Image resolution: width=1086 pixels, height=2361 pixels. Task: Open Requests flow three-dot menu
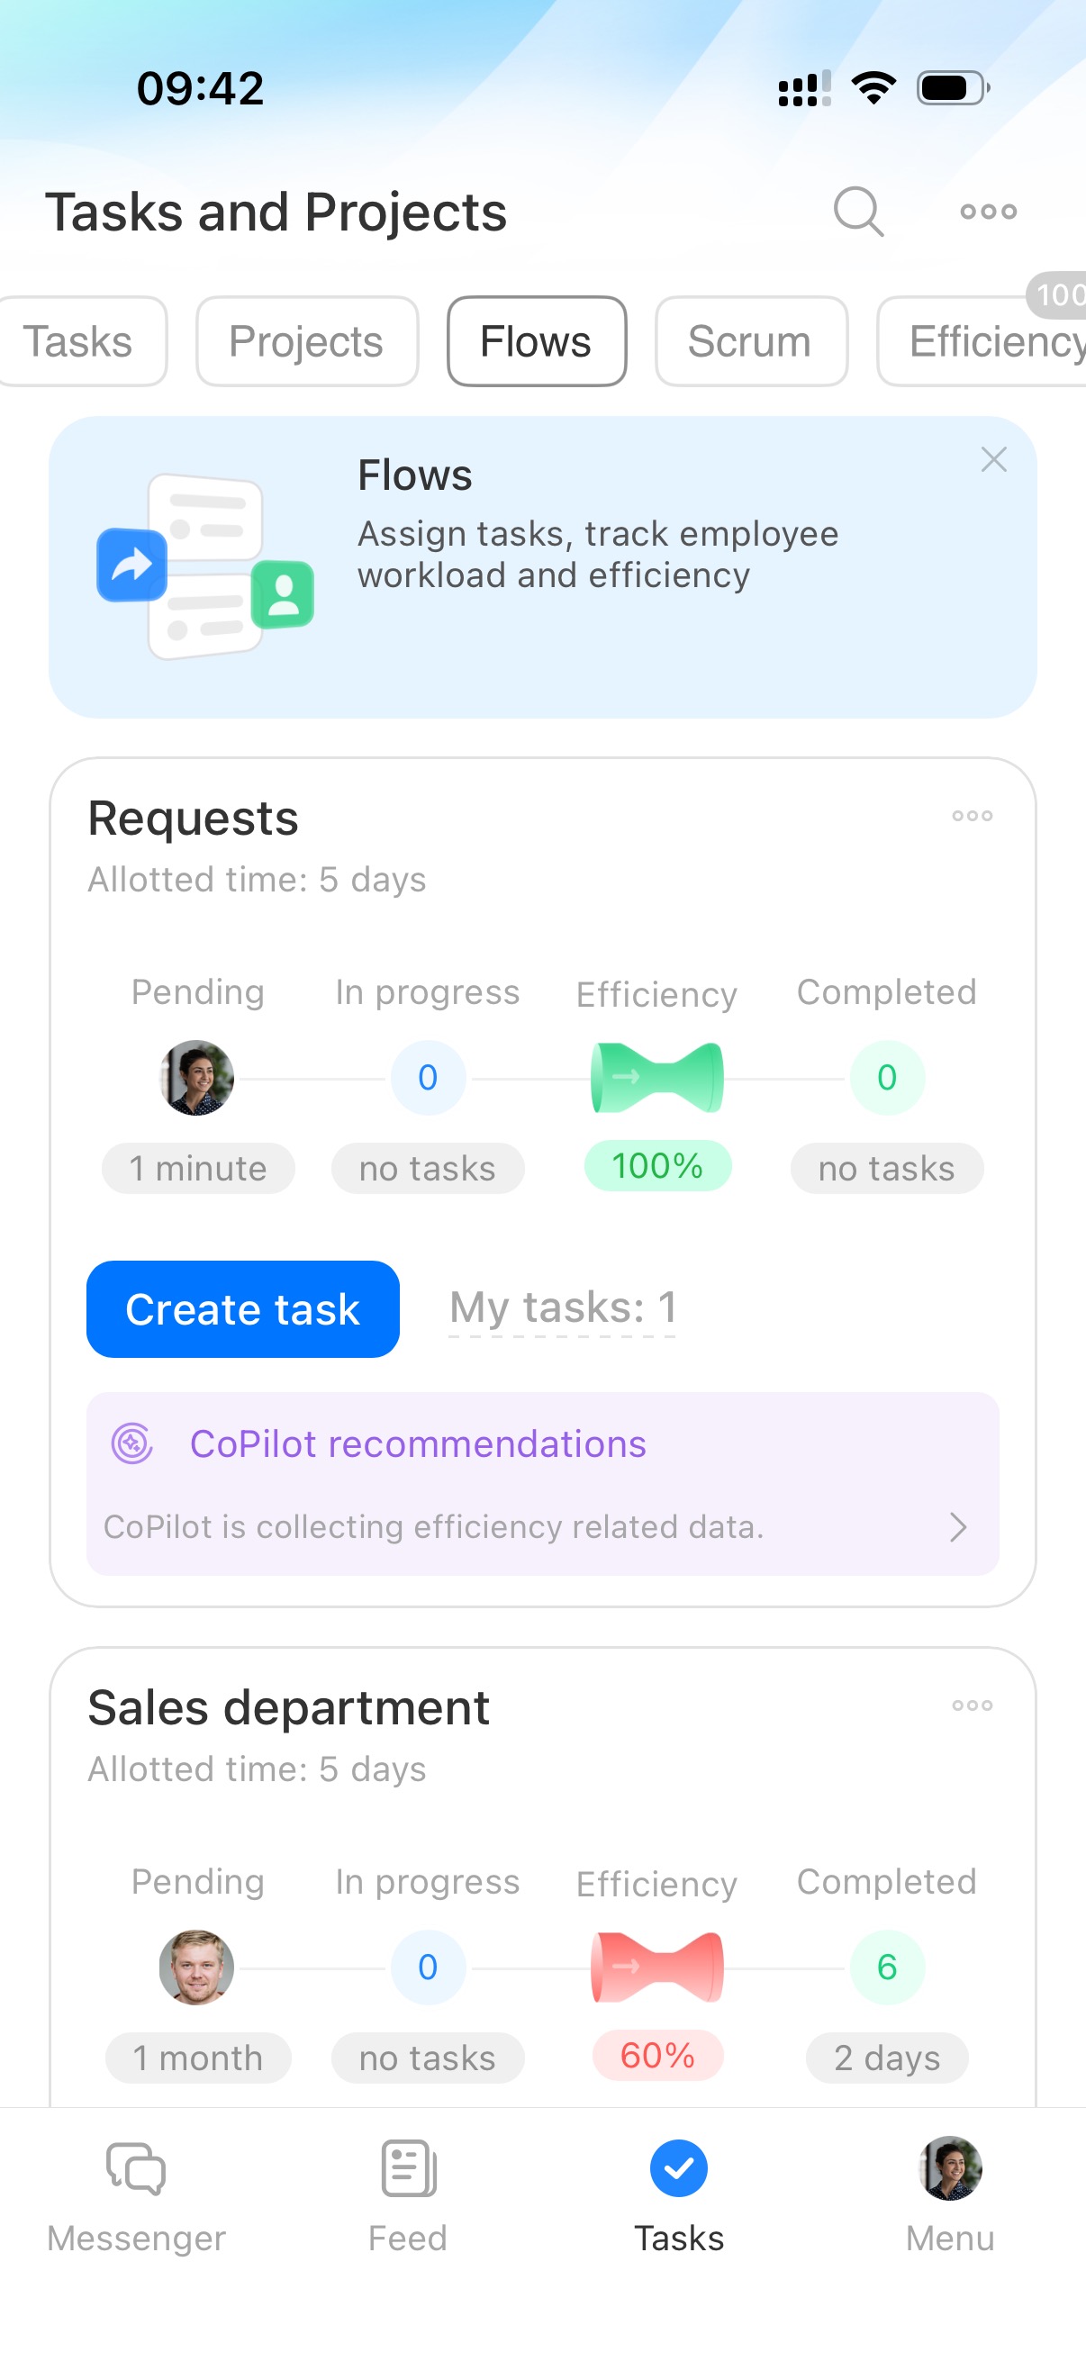pyautogui.click(x=972, y=816)
